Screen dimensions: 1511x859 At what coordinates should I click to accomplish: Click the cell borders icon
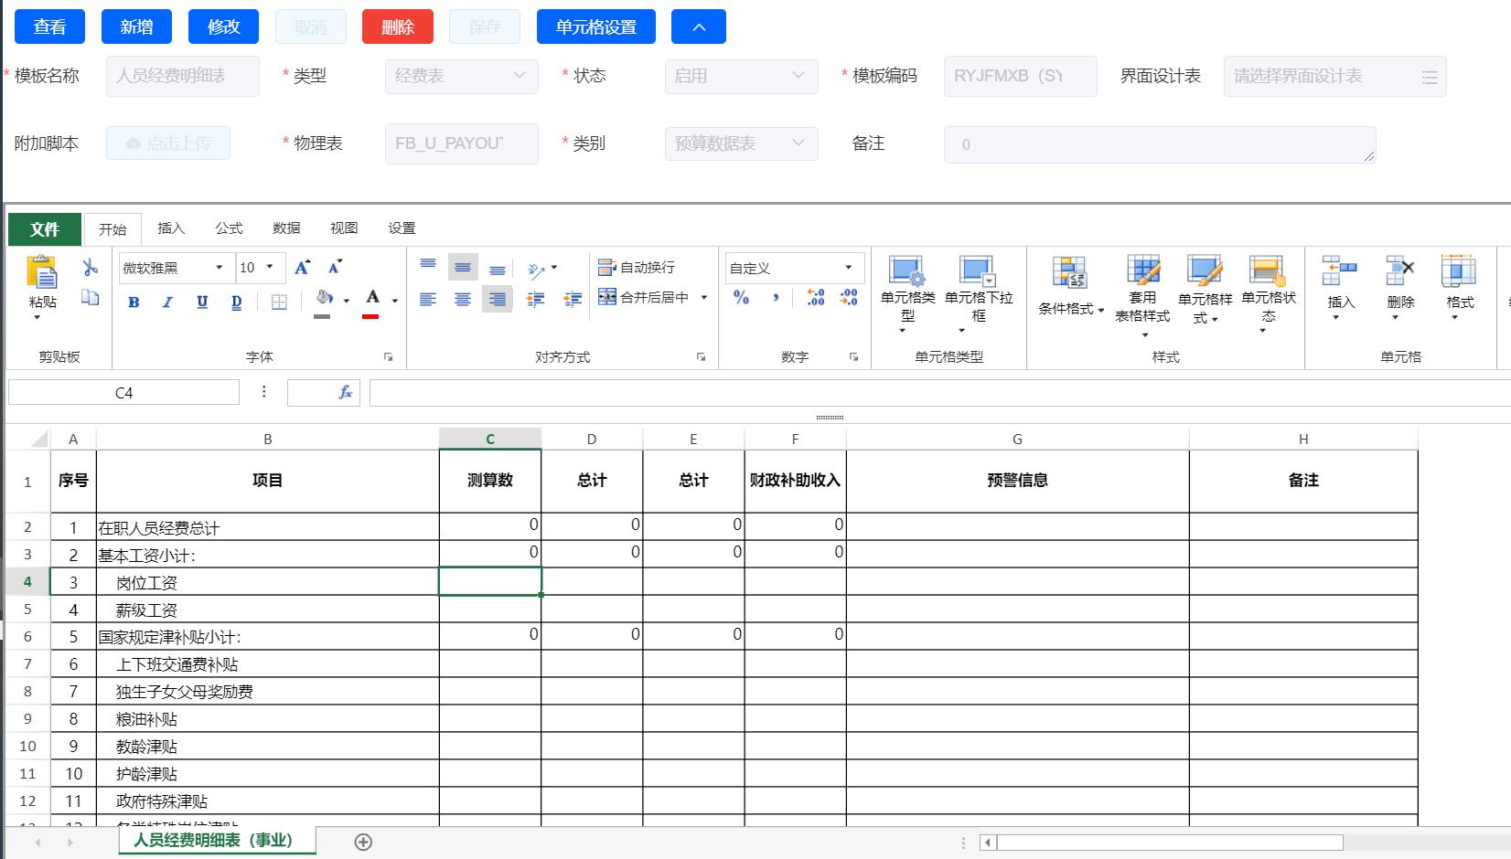click(x=280, y=302)
